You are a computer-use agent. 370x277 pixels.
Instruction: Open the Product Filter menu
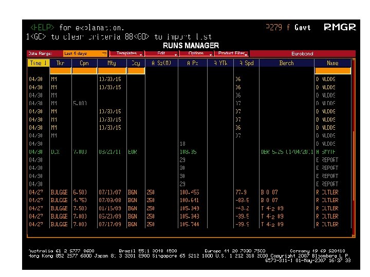(x=231, y=53)
